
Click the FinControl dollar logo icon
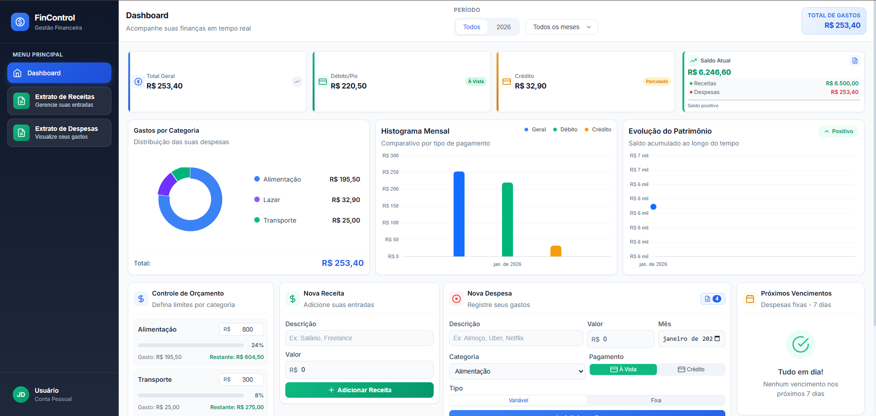point(20,22)
